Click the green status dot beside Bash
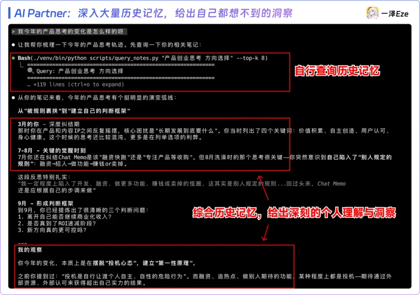This screenshot has height=295, width=420. 13,57
